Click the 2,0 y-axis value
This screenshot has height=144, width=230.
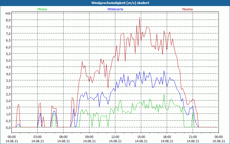(8, 101)
